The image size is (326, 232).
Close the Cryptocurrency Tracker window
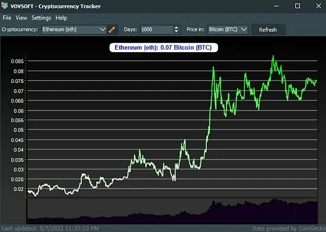point(318,6)
